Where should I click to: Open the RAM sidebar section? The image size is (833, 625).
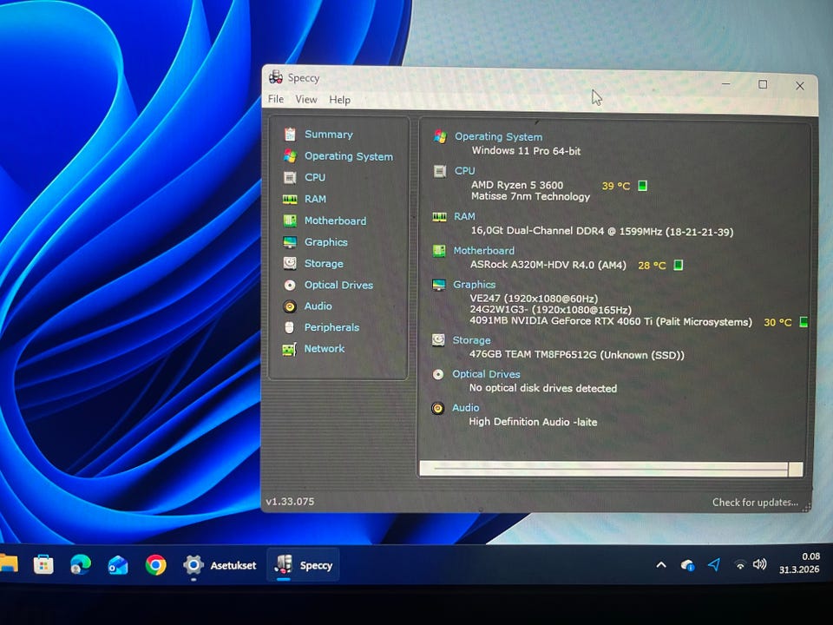click(315, 199)
